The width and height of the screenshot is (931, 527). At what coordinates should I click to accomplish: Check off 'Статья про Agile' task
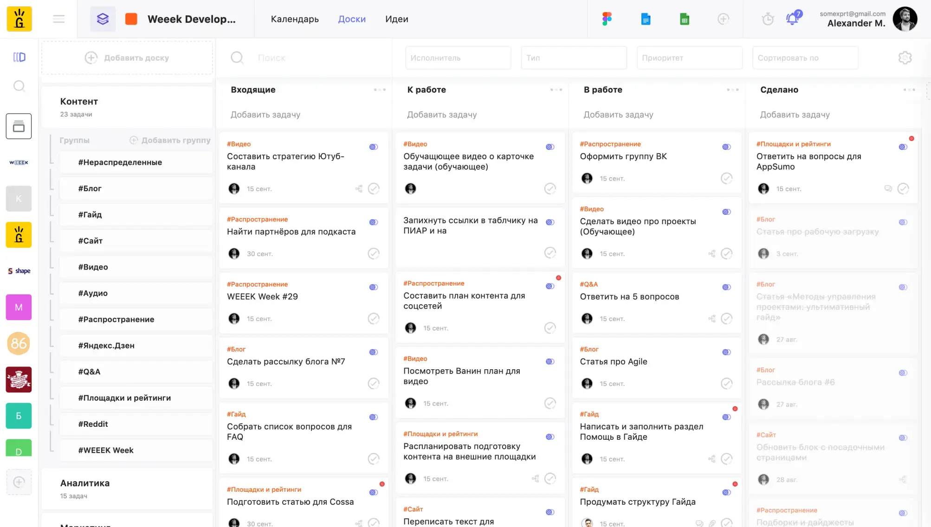point(726,384)
